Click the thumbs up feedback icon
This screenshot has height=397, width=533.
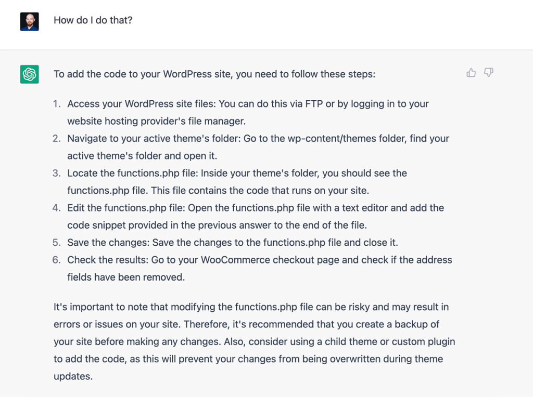[x=471, y=73]
